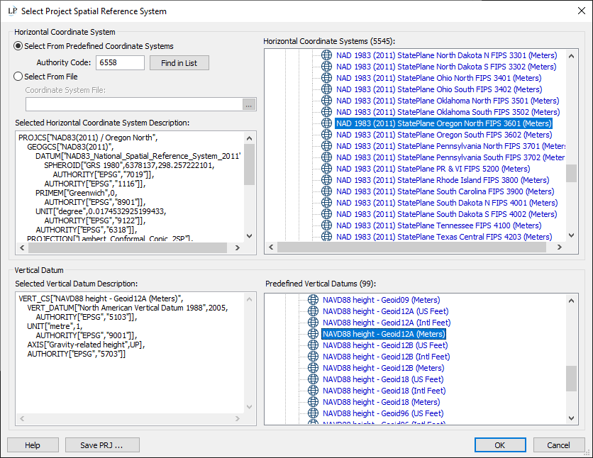Screen dimensions: 593x458
Task: Click globe icon beside Pennsylvania North FIPS 3701
Action: 326,146
